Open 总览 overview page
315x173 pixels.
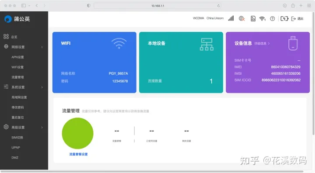tap(14, 37)
